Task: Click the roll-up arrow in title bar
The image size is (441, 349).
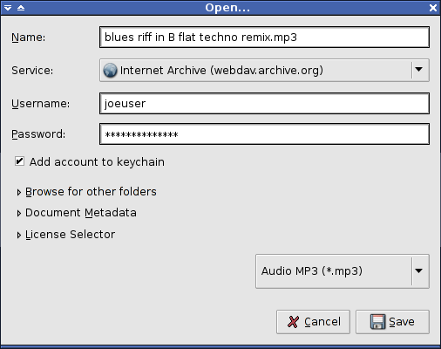Action: pyautogui.click(x=21, y=8)
